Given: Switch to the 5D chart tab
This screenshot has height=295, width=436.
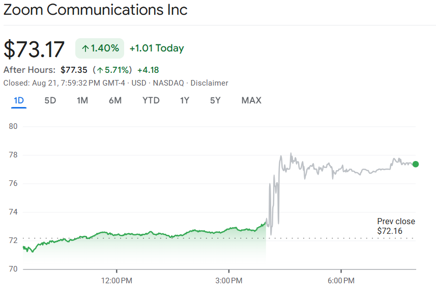Looking at the screenshot, I should pyautogui.click(x=50, y=100).
